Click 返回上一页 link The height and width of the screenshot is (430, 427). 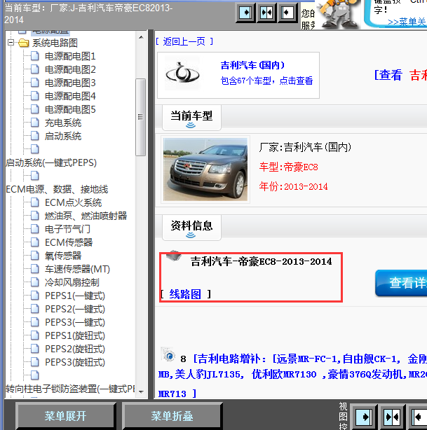(x=184, y=42)
